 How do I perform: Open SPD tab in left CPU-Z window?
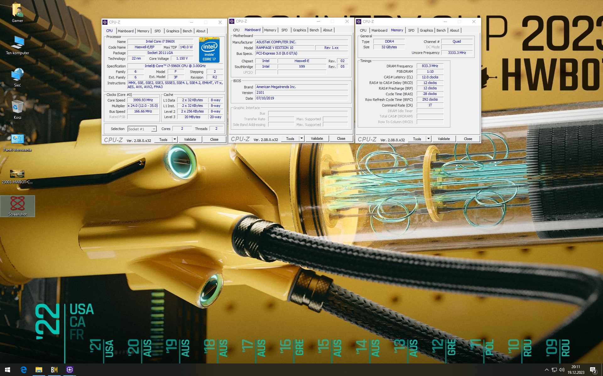tap(158, 31)
